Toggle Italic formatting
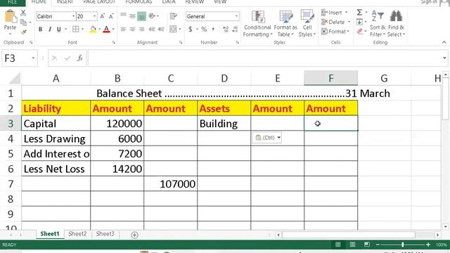The image size is (450, 253). tap(50, 30)
